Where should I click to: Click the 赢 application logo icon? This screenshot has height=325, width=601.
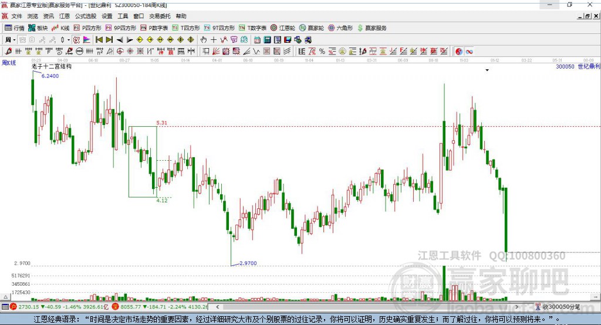coord(4,5)
